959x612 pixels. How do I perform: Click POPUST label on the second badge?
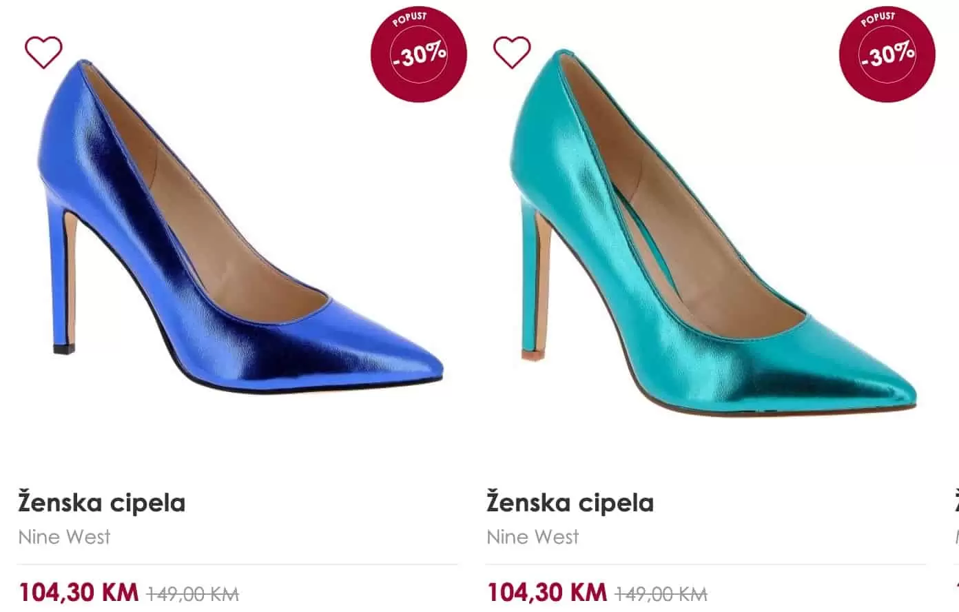tap(878, 19)
